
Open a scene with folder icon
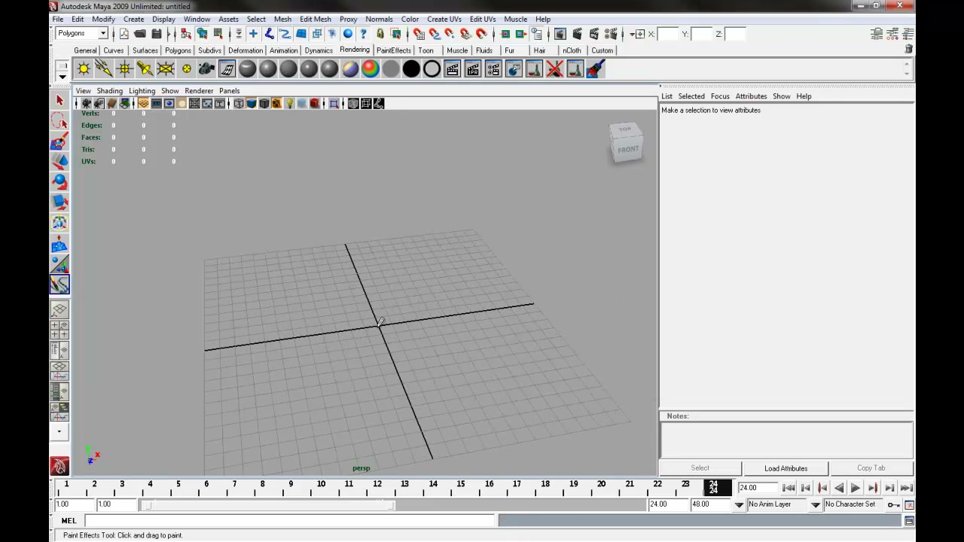click(x=140, y=34)
